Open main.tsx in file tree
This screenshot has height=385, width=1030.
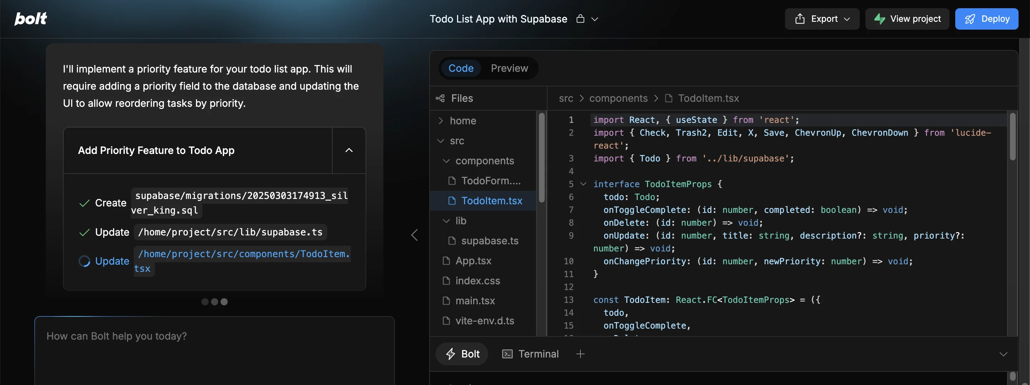[x=483, y=300]
